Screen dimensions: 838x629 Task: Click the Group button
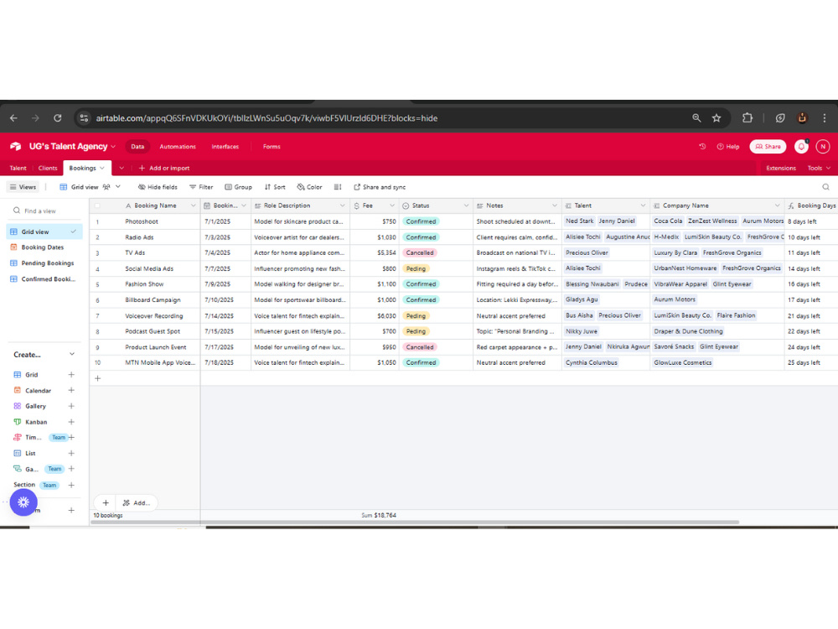[x=238, y=187]
